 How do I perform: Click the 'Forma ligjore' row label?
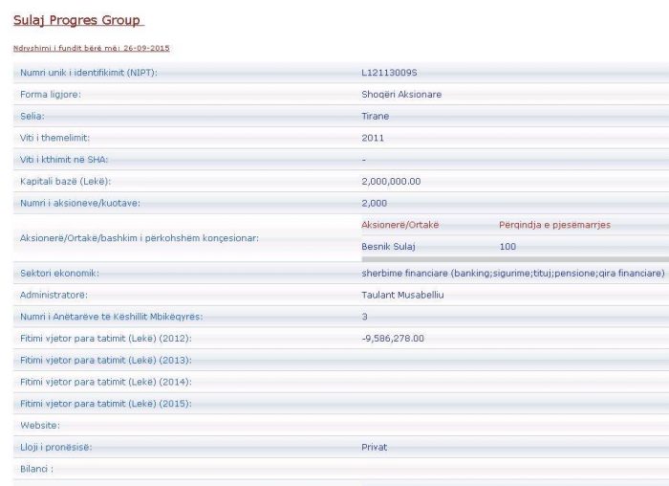[x=51, y=95]
